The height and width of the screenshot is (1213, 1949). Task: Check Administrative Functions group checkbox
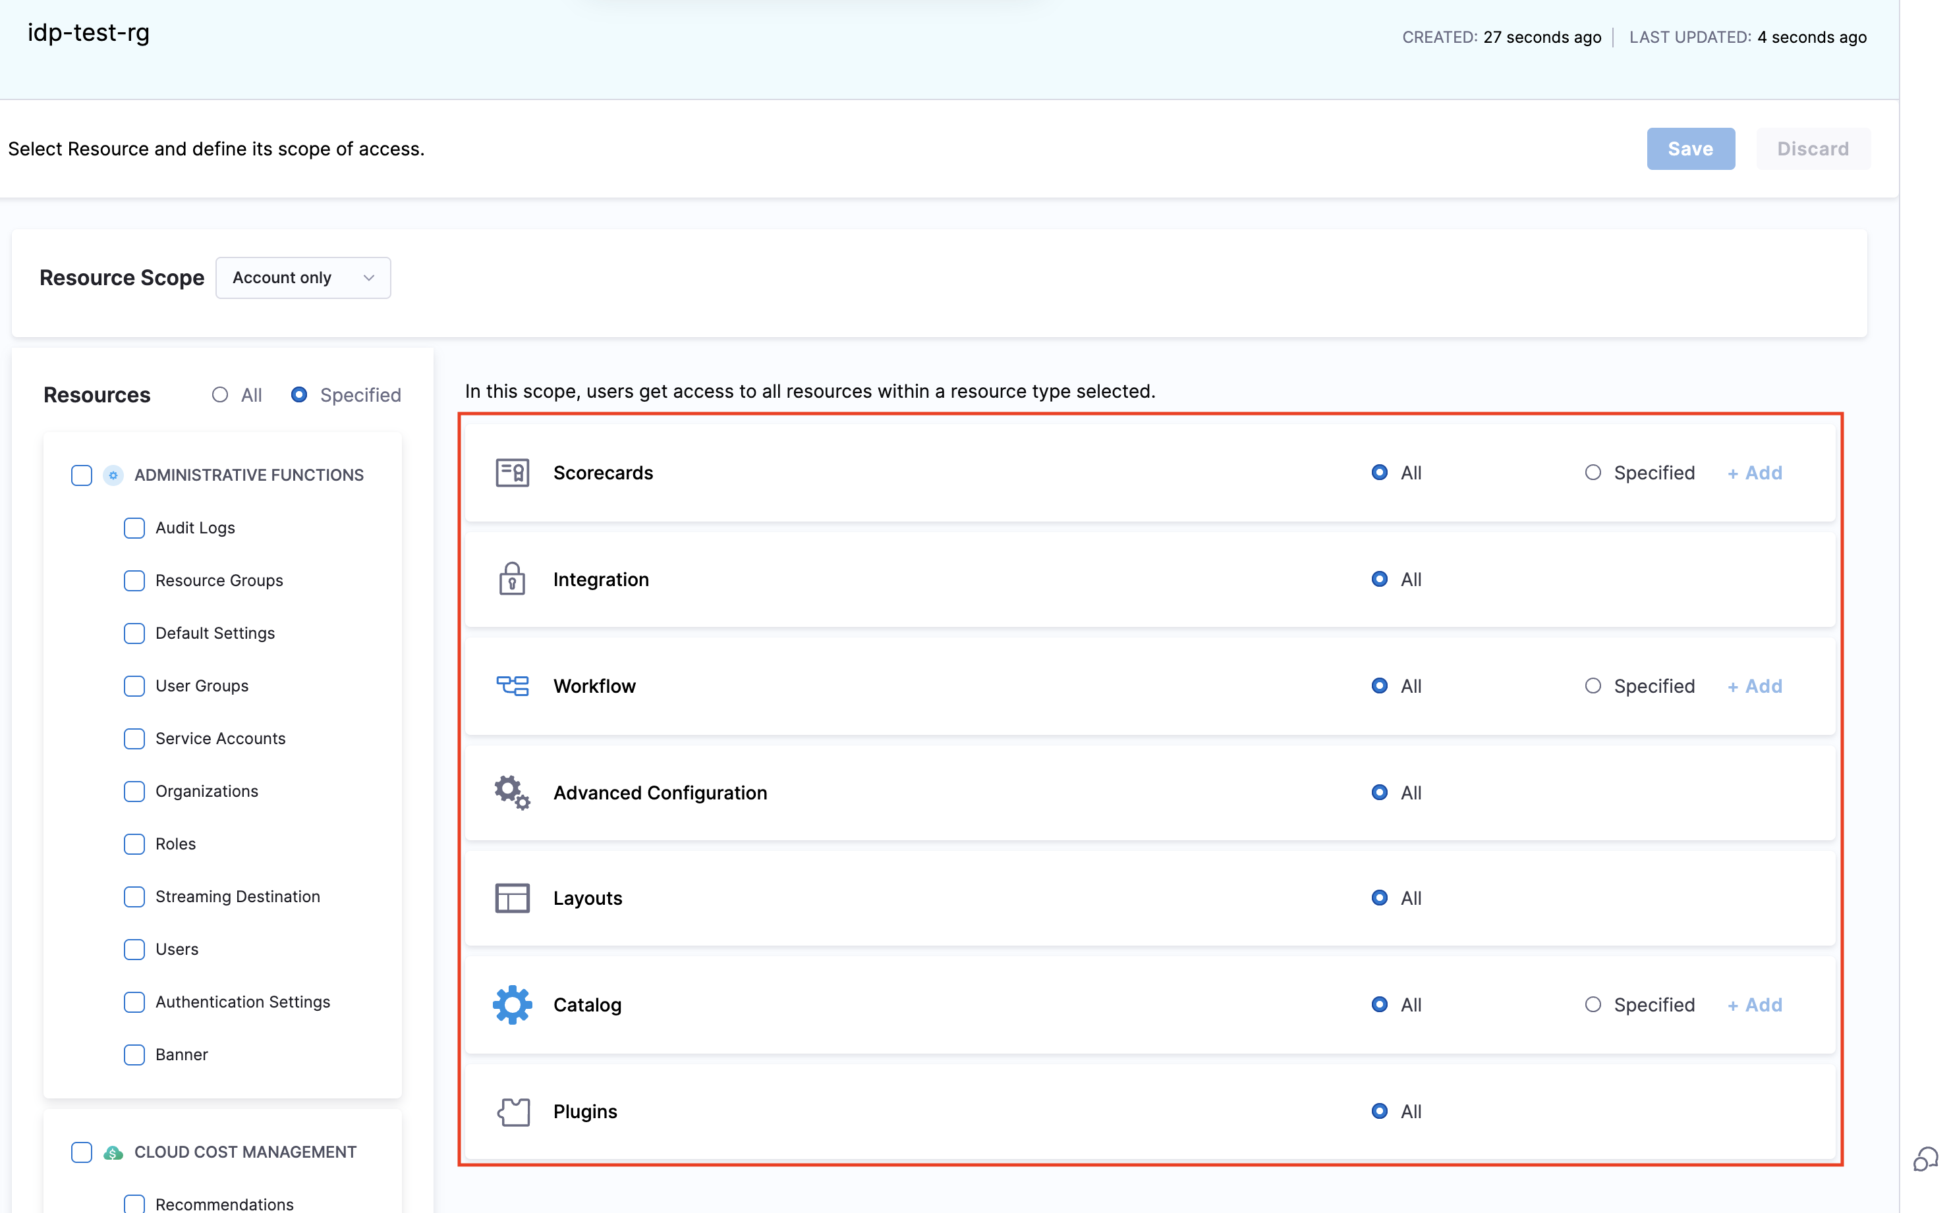click(82, 475)
